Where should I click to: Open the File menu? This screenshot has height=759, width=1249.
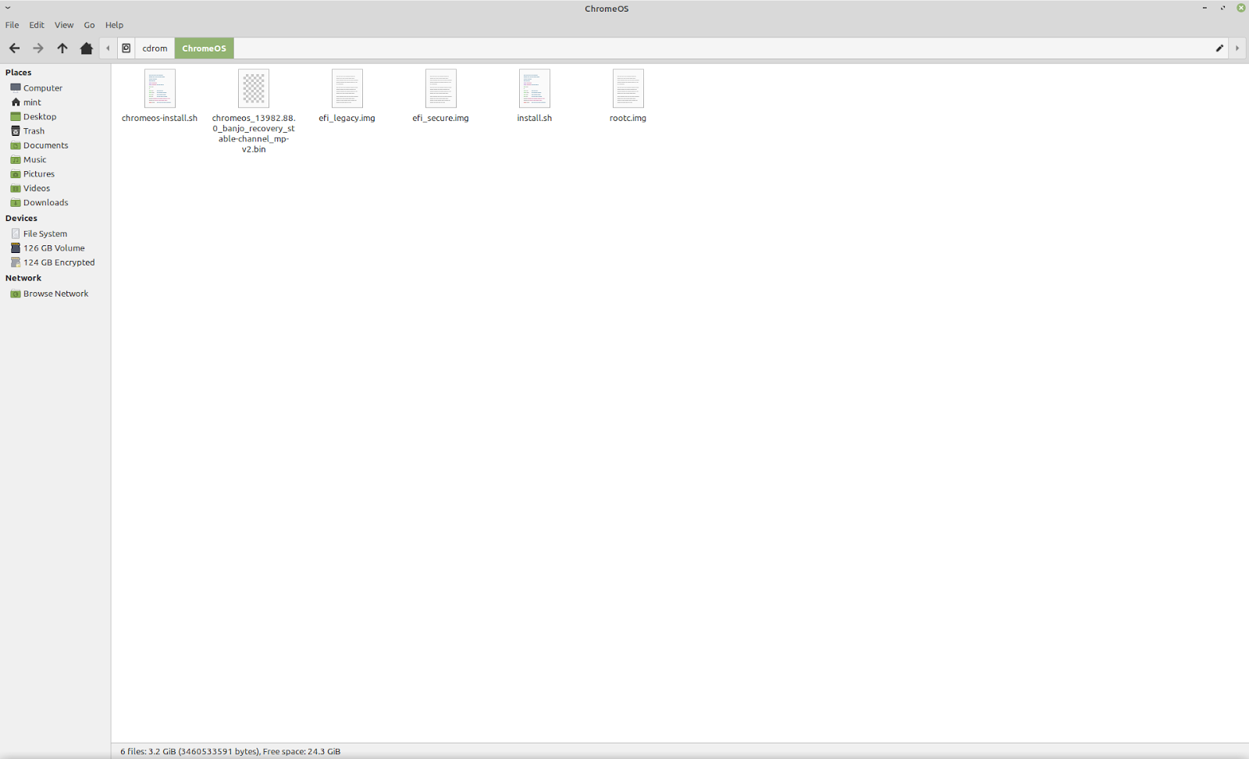pyautogui.click(x=12, y=25)
